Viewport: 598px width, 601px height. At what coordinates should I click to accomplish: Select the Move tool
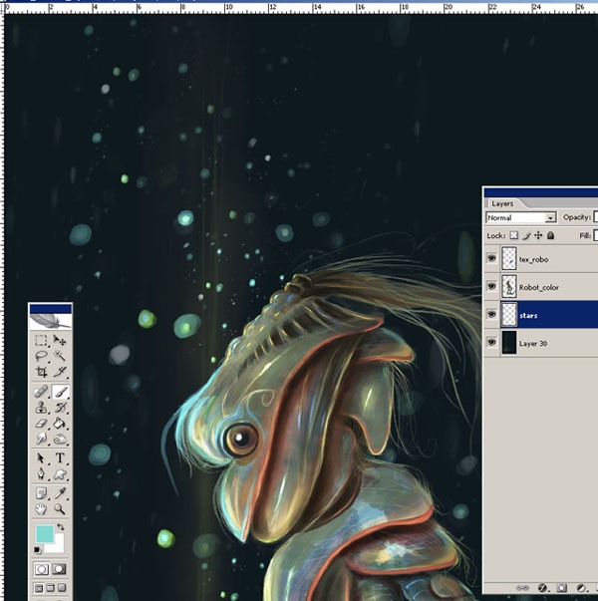coord(60,340)
